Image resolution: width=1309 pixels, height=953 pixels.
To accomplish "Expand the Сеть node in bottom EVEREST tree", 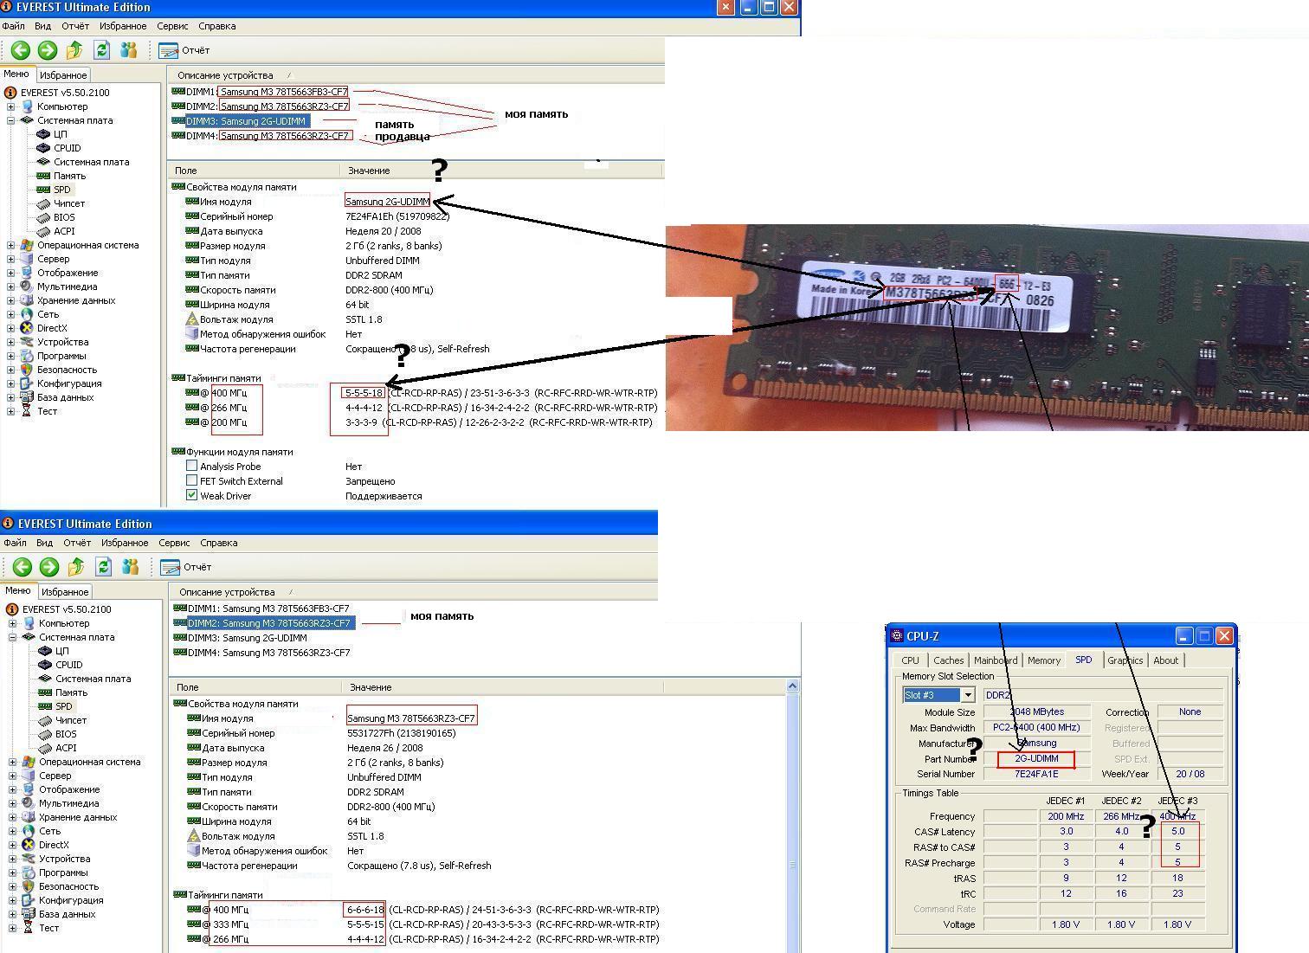I will tap(12, 831).
